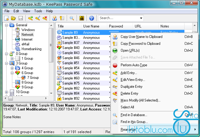Open the Rearrange submenu arrow
200x137 pixels.
(x=195, y=130)
